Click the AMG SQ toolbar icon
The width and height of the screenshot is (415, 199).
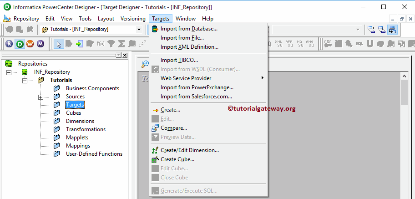point(310,44)
